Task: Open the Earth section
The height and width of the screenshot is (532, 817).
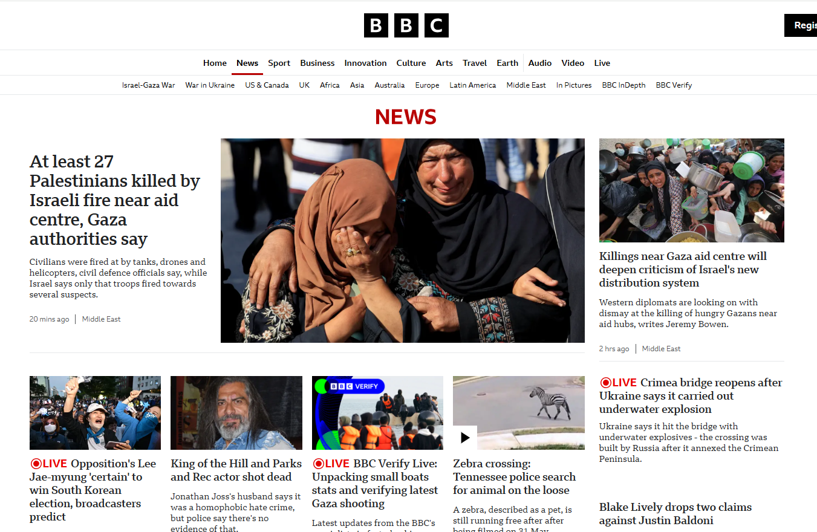Action: tap(507, 63)
